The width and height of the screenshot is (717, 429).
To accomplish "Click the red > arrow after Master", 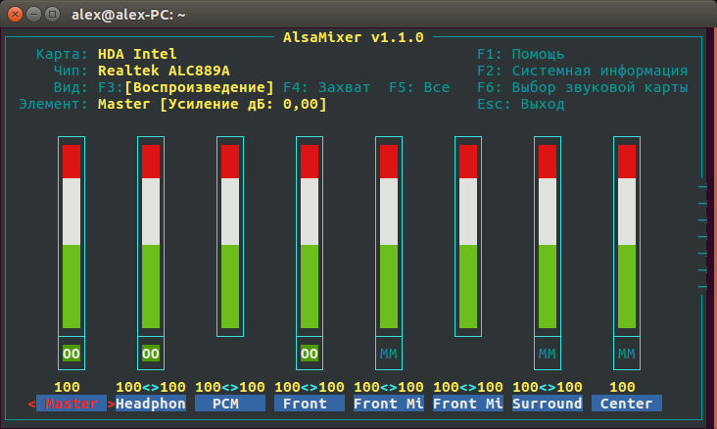I will pos(111,404).
